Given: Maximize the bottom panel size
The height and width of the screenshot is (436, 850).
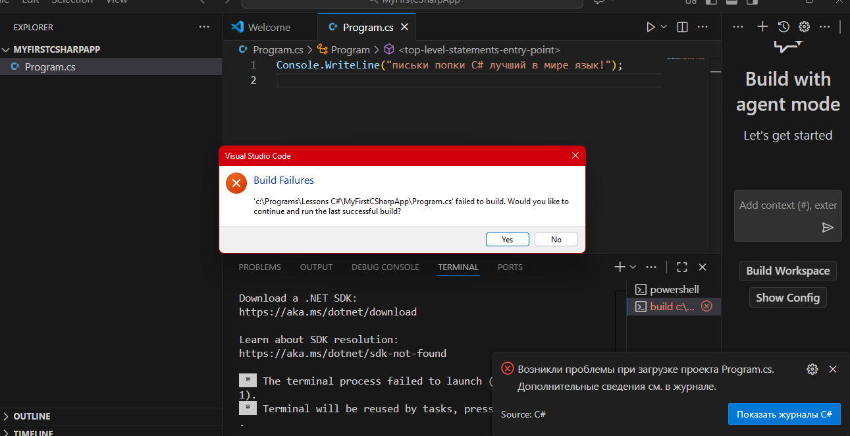Looking at the screenshot, I should [682, 267].
